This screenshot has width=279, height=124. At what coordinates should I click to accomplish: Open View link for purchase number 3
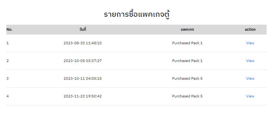250,78
